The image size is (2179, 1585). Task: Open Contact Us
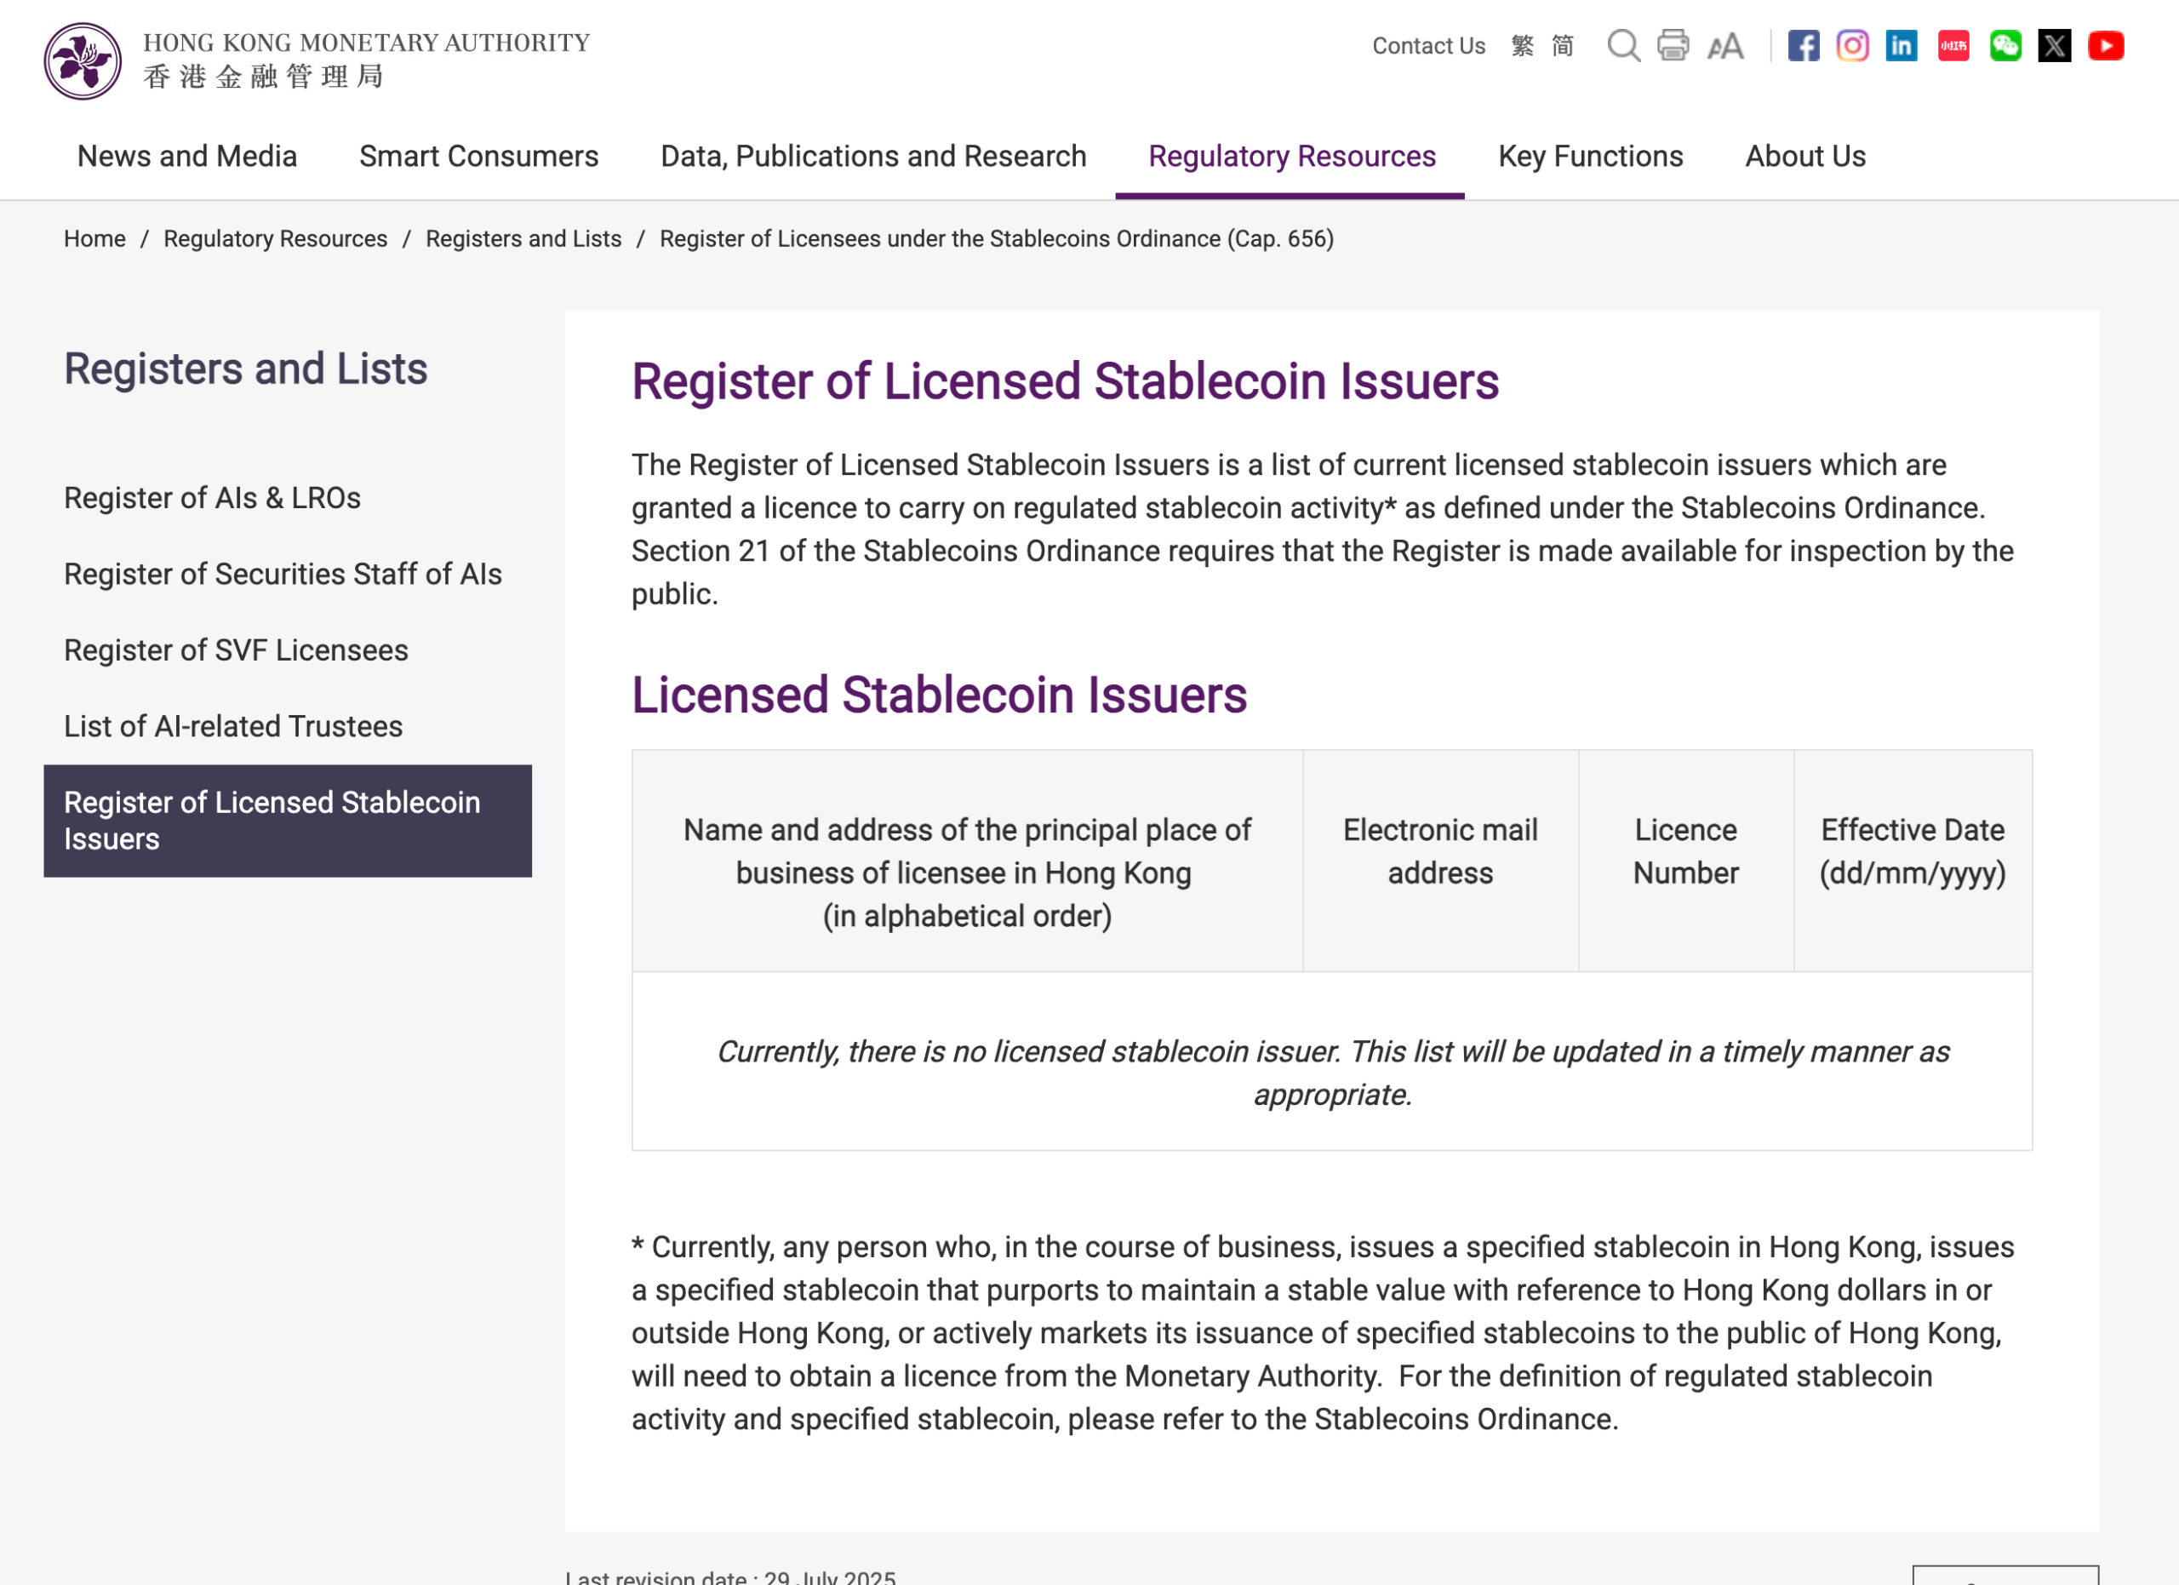click(1428, 45)
